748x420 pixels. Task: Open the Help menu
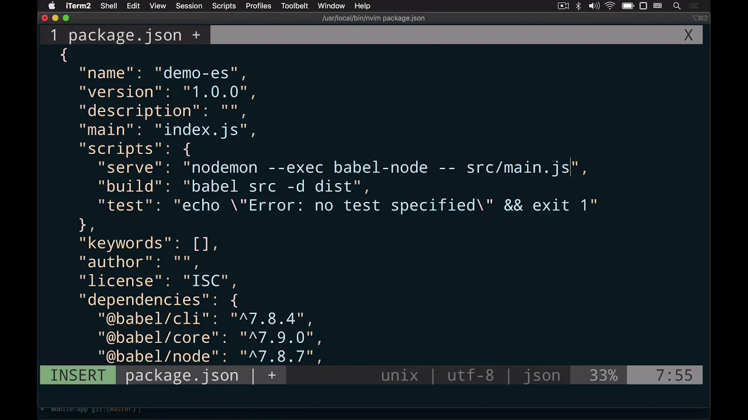coord(362,6)
